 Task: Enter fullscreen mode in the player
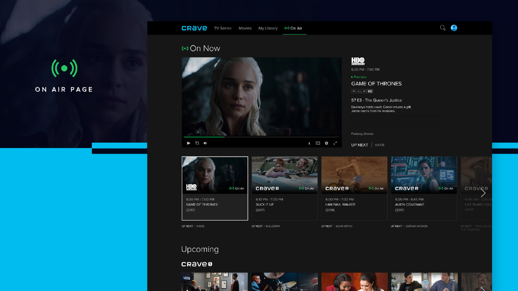pos(335,143)
